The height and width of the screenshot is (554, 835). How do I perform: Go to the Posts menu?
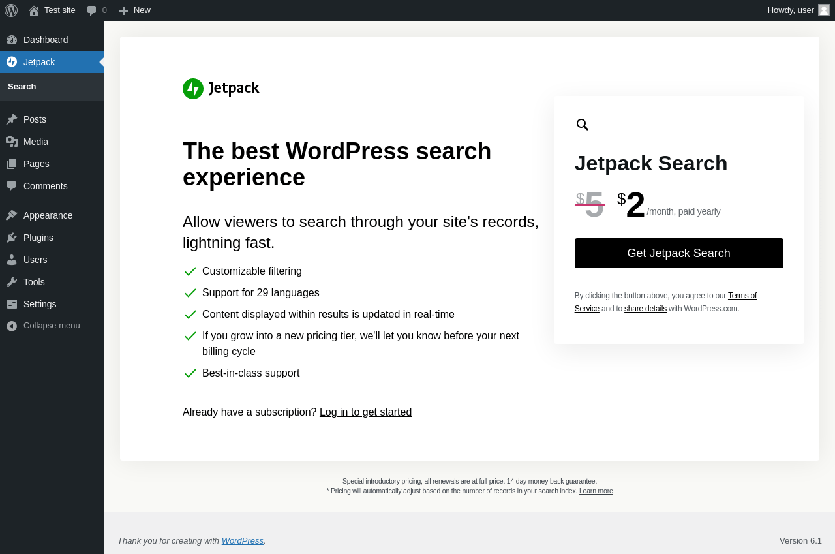pyautogui.click(x=52, y=119)
